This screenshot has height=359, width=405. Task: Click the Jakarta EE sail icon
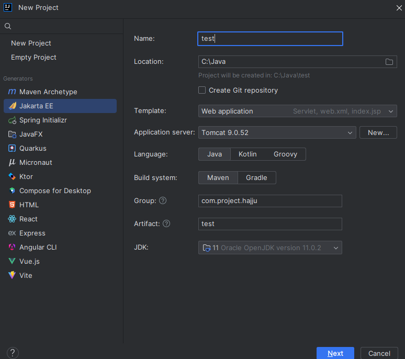pyautogui.click(x=12, y=106)
